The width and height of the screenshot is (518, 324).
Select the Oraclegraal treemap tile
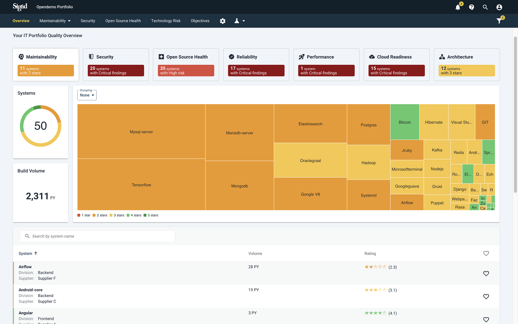[x=310, y=160]
